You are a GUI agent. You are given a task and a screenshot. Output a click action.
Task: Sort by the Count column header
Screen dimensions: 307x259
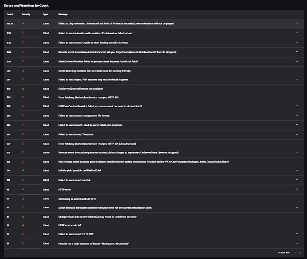(x=10, y=15)
